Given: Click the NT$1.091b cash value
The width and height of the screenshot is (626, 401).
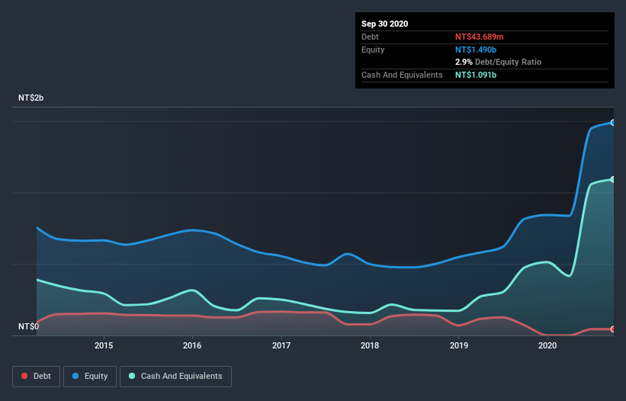Looking at the screenshot, I should (x=476, y=75).
